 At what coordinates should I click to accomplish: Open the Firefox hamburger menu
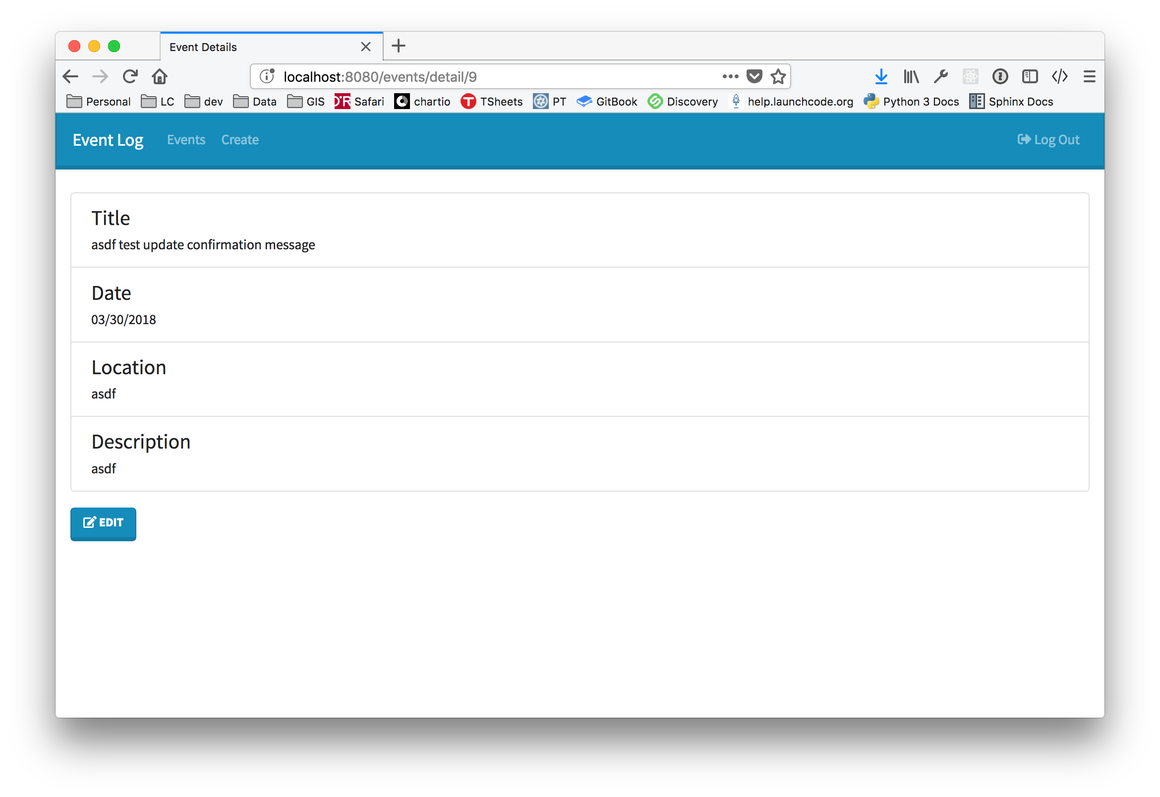(1089, 76)
